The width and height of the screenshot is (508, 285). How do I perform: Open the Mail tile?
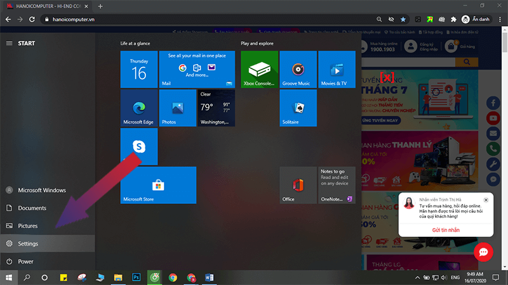[197, 70]
